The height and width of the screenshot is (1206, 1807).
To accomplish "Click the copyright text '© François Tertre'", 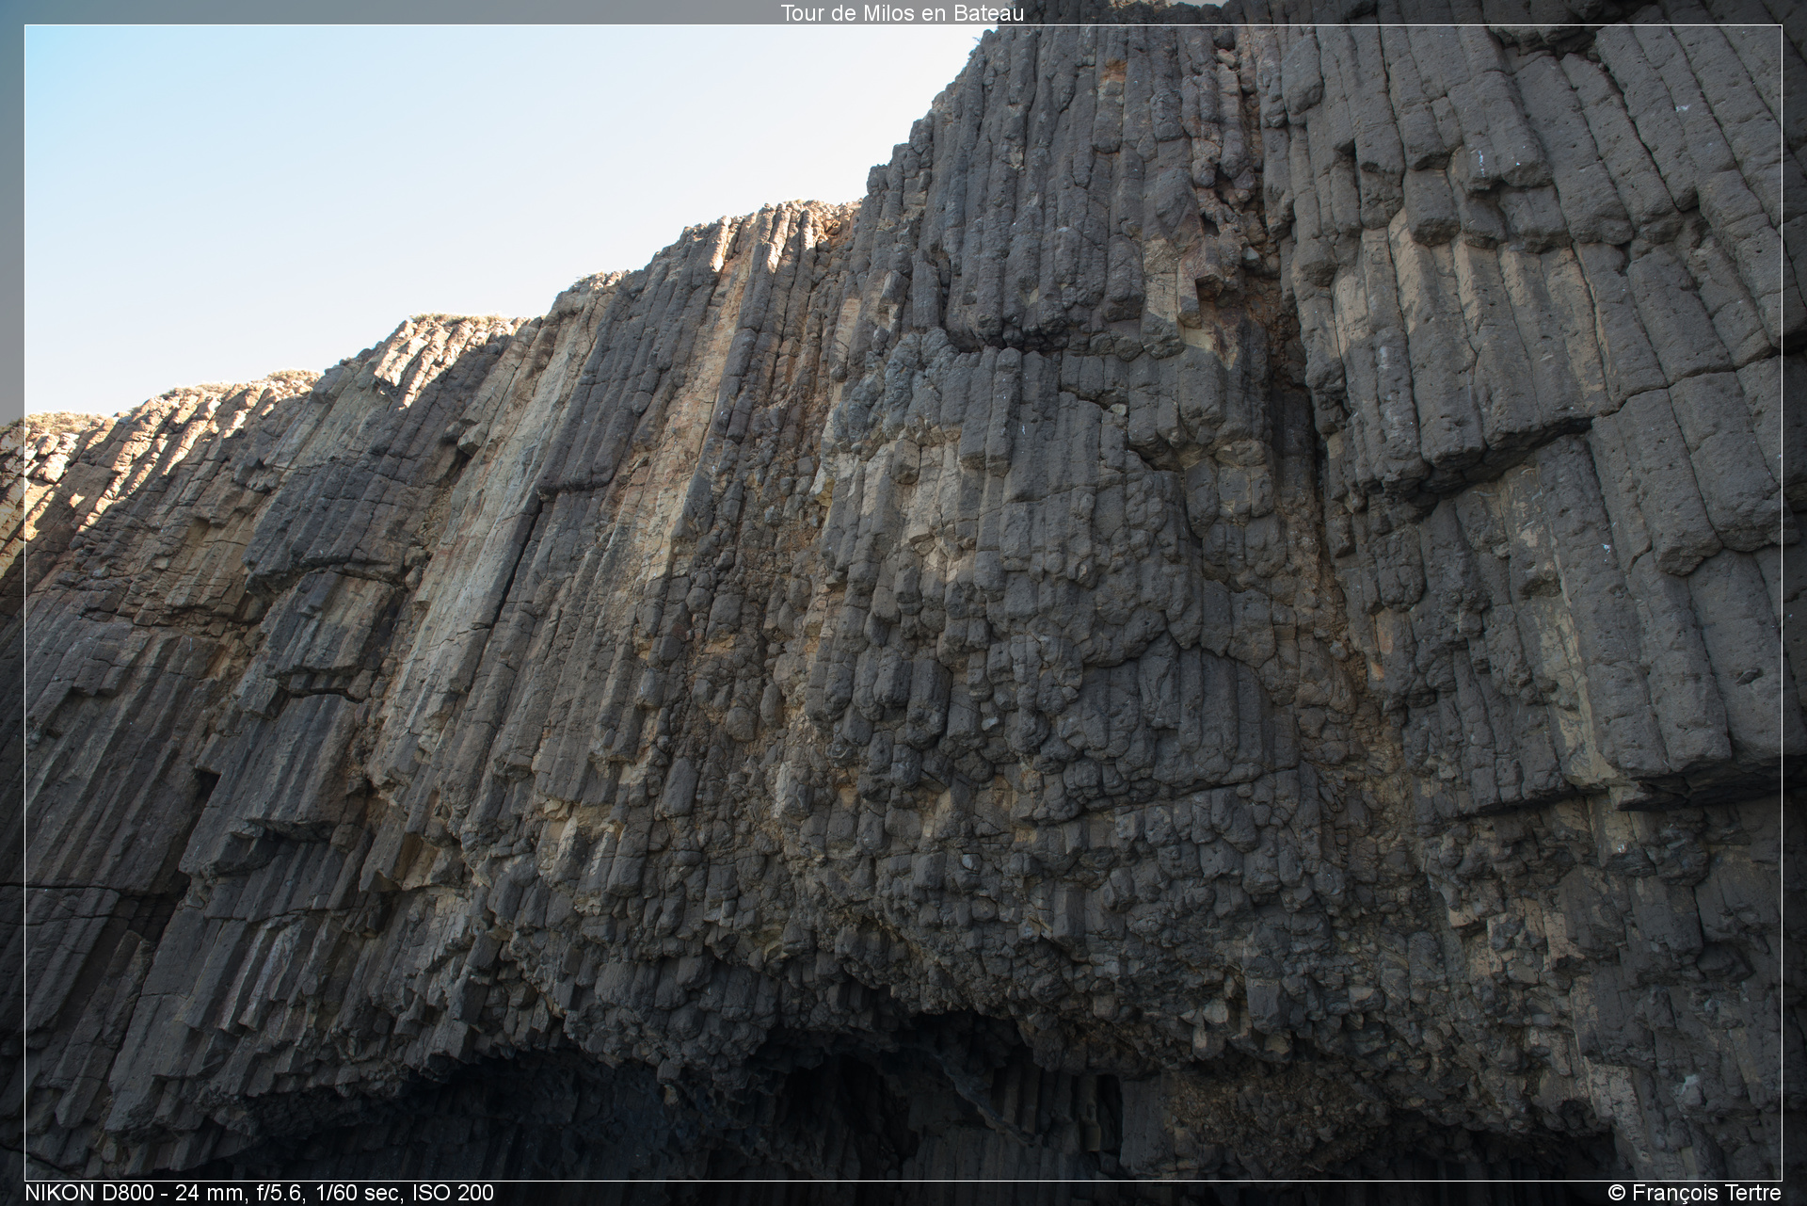I will pyautogui.click(x=1695, y=1193).
